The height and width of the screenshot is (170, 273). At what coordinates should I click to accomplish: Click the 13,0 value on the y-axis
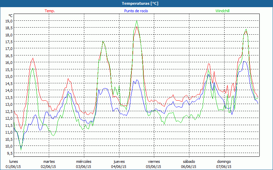(9, 104)
